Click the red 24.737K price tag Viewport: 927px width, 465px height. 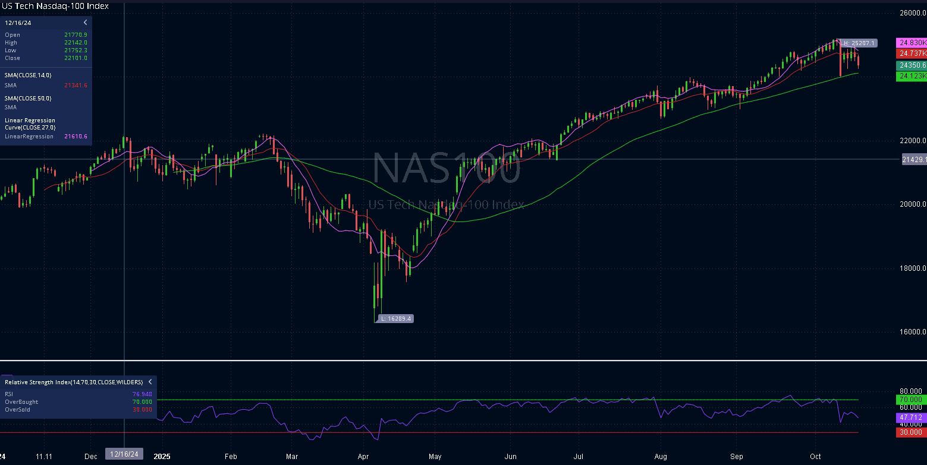911,53
